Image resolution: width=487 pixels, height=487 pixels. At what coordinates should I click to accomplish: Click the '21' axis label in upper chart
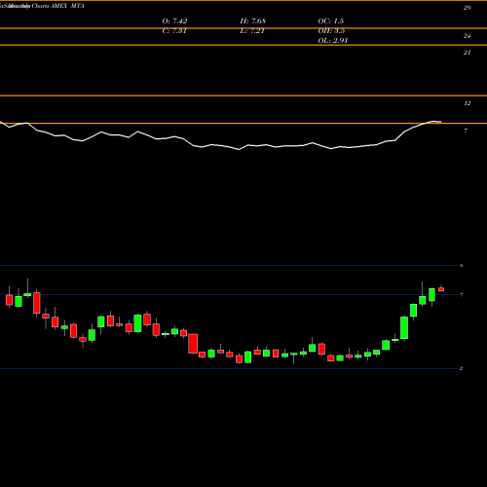[x=467, y=53]
